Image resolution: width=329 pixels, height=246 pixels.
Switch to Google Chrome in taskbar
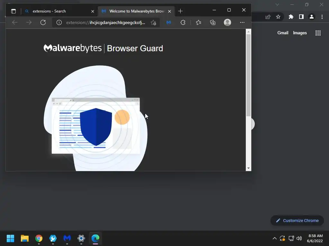click(x=39, y=238)
